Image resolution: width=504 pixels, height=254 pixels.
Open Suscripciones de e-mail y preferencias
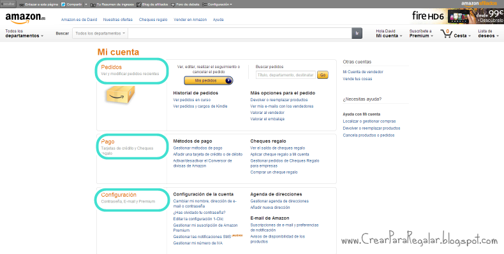pyautogui.click(x=285, y=227)
